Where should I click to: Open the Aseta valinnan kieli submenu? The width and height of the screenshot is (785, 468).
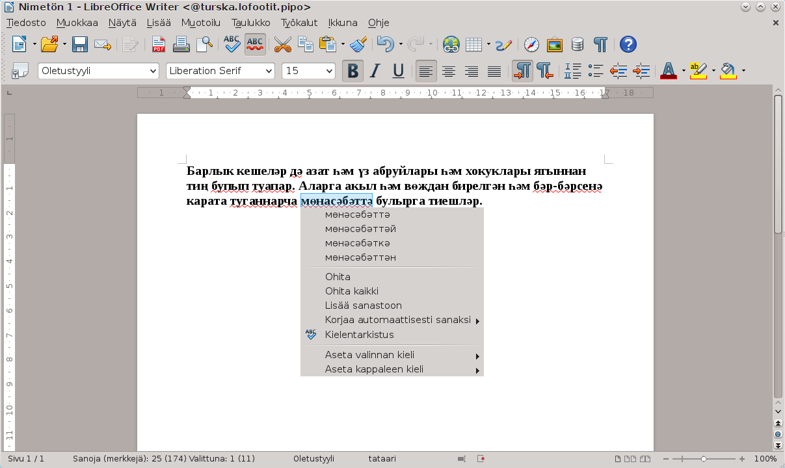click(392, 355)
